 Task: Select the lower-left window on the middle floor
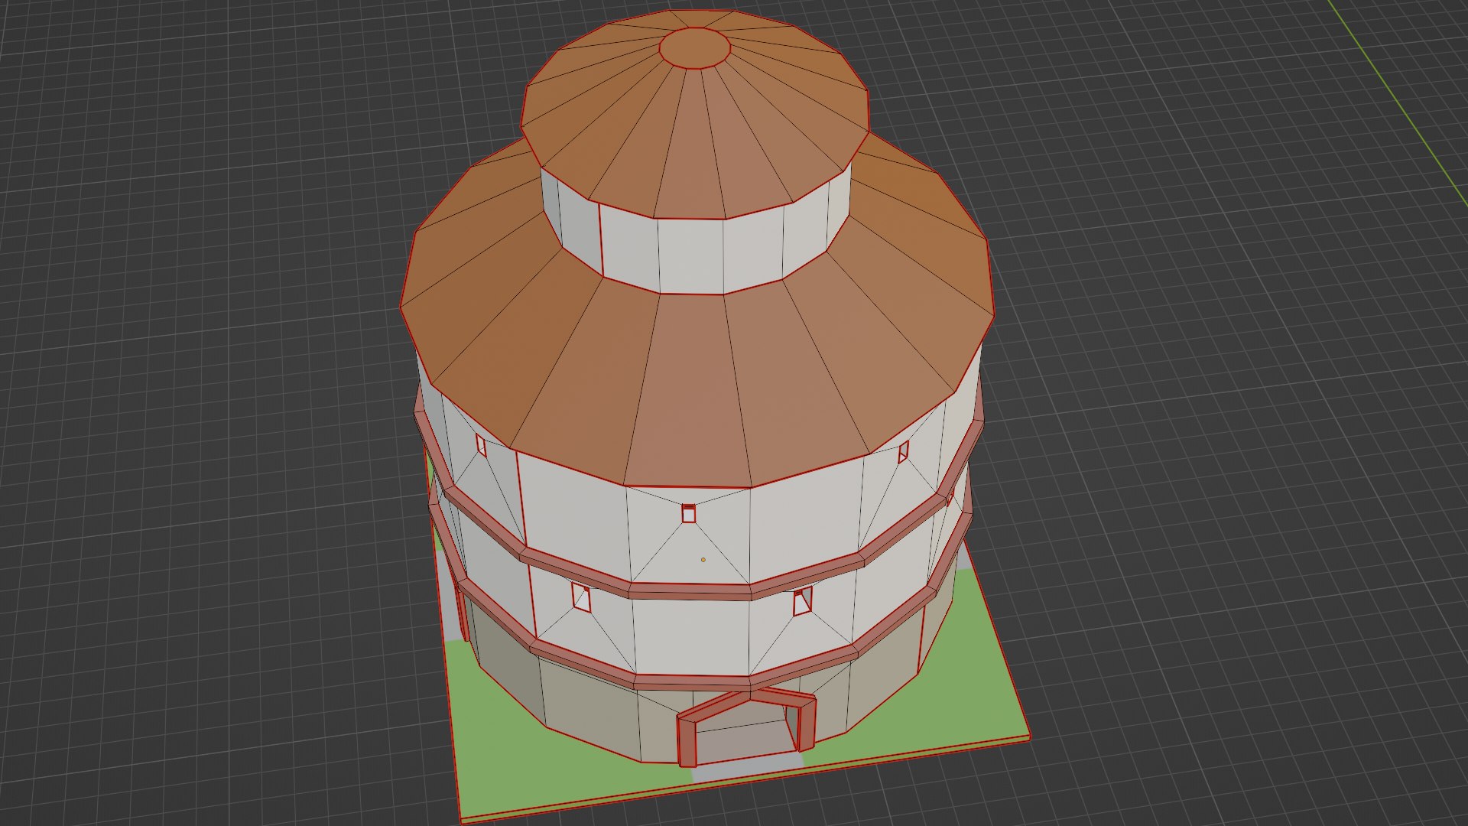tap(582, 597)
